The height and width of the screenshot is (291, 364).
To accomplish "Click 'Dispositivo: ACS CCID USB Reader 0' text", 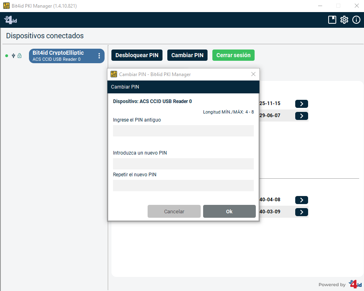I will 152,101.
